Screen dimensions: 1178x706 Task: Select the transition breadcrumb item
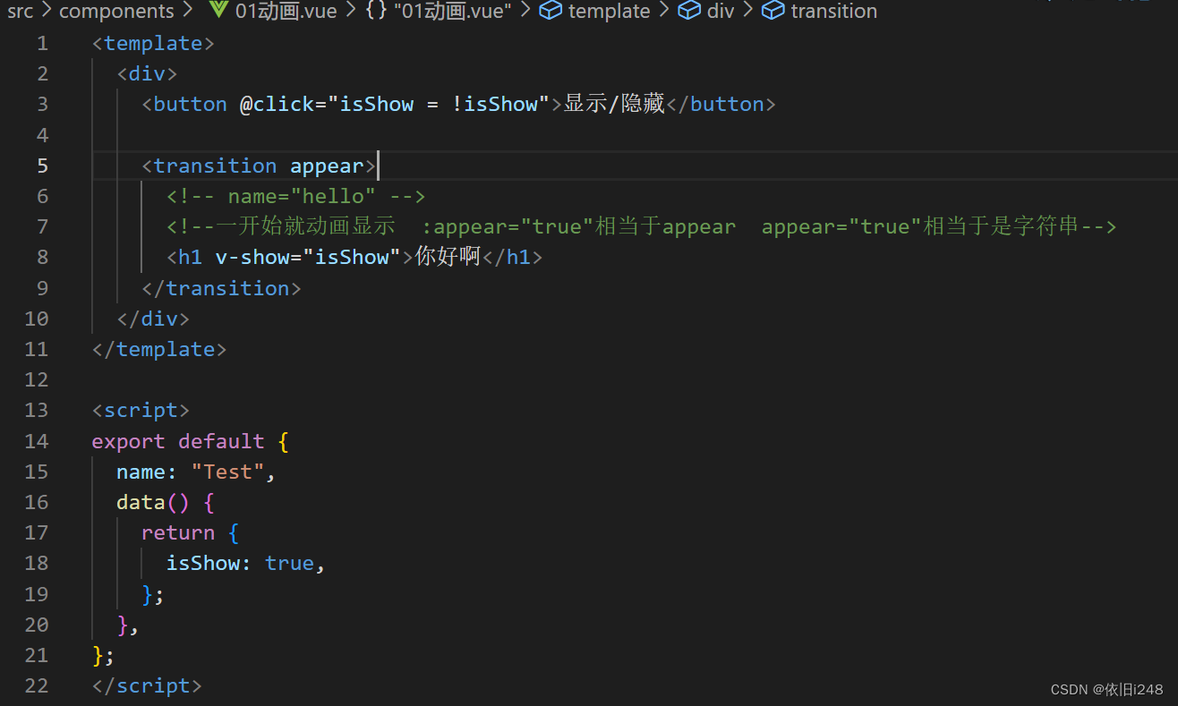tap(834, 12)
